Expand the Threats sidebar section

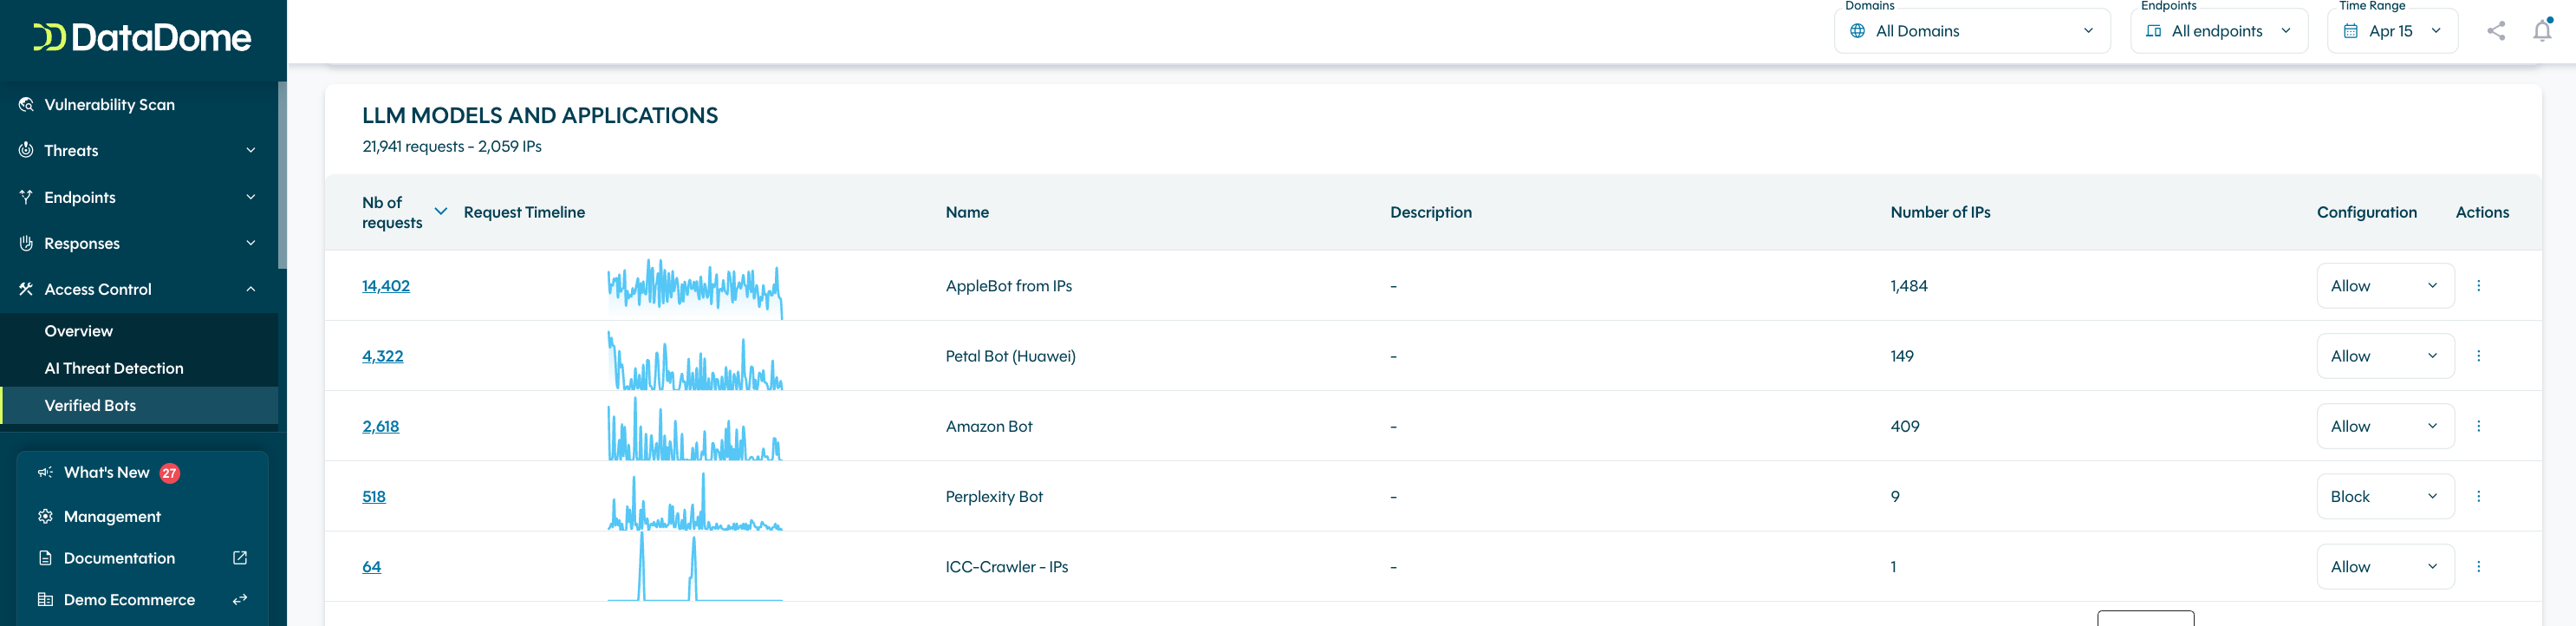click(x=139, y=150)
